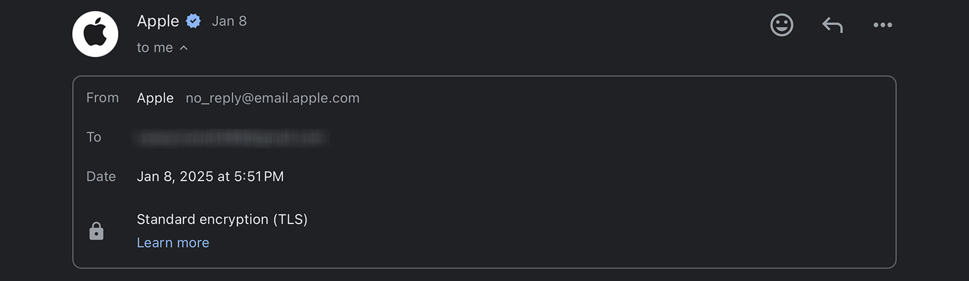Screen dimensions: 969x281
Task: Click the encryption lock icon
Action: coord(96,231)
